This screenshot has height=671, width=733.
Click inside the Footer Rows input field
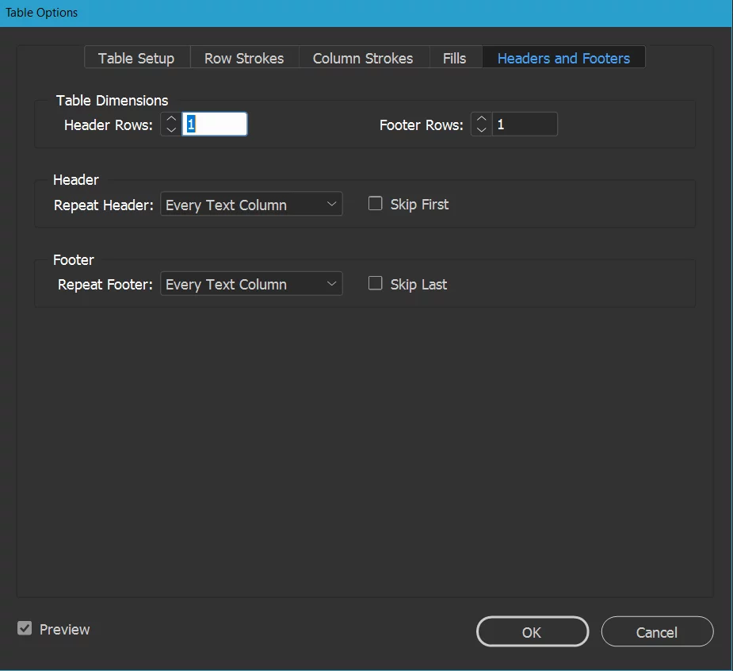(523, 124)
